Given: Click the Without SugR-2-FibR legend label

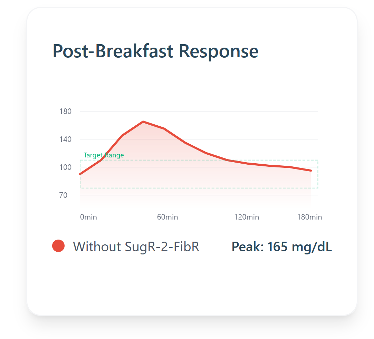Looking at the screenshot, I should click(x=136, y=246).
